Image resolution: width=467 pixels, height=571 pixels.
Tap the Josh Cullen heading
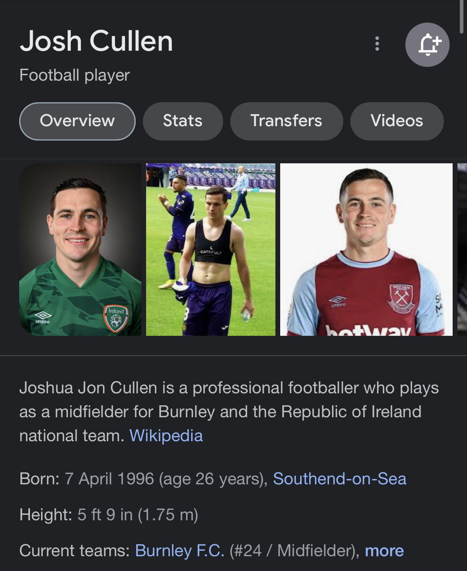click(x=96, y=41)
